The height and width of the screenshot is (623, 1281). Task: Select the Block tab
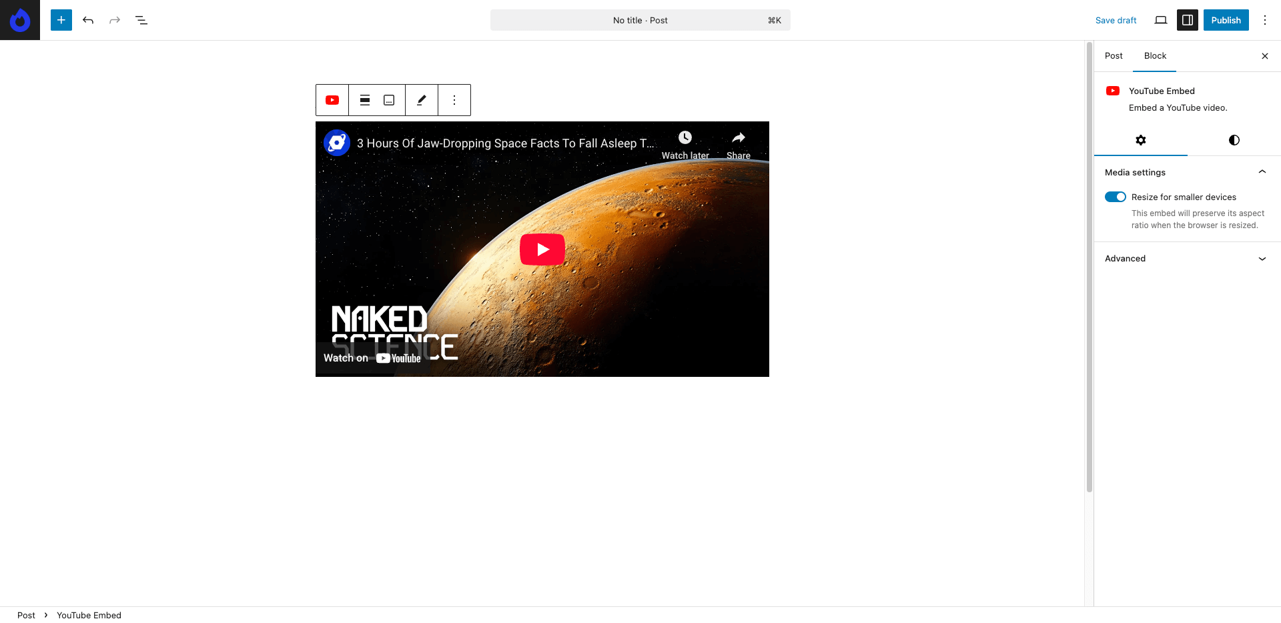coord(1155,56)
